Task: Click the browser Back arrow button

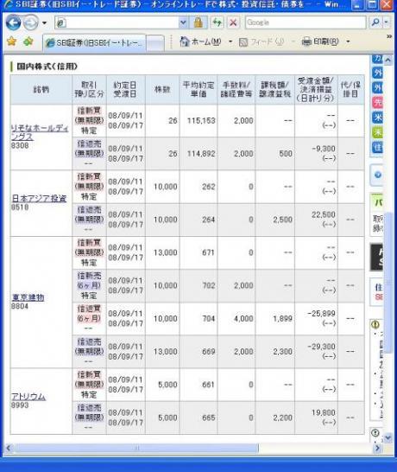Action: point(13,22)
